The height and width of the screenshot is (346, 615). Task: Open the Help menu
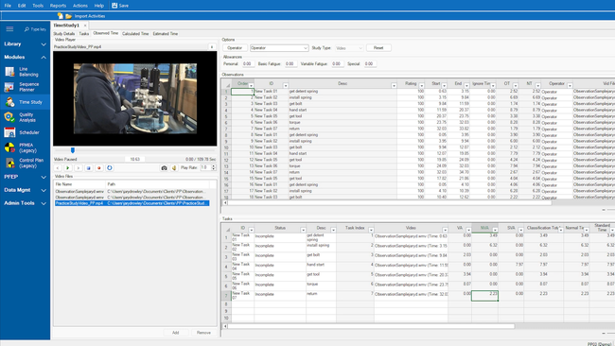[x=99, y=6]
